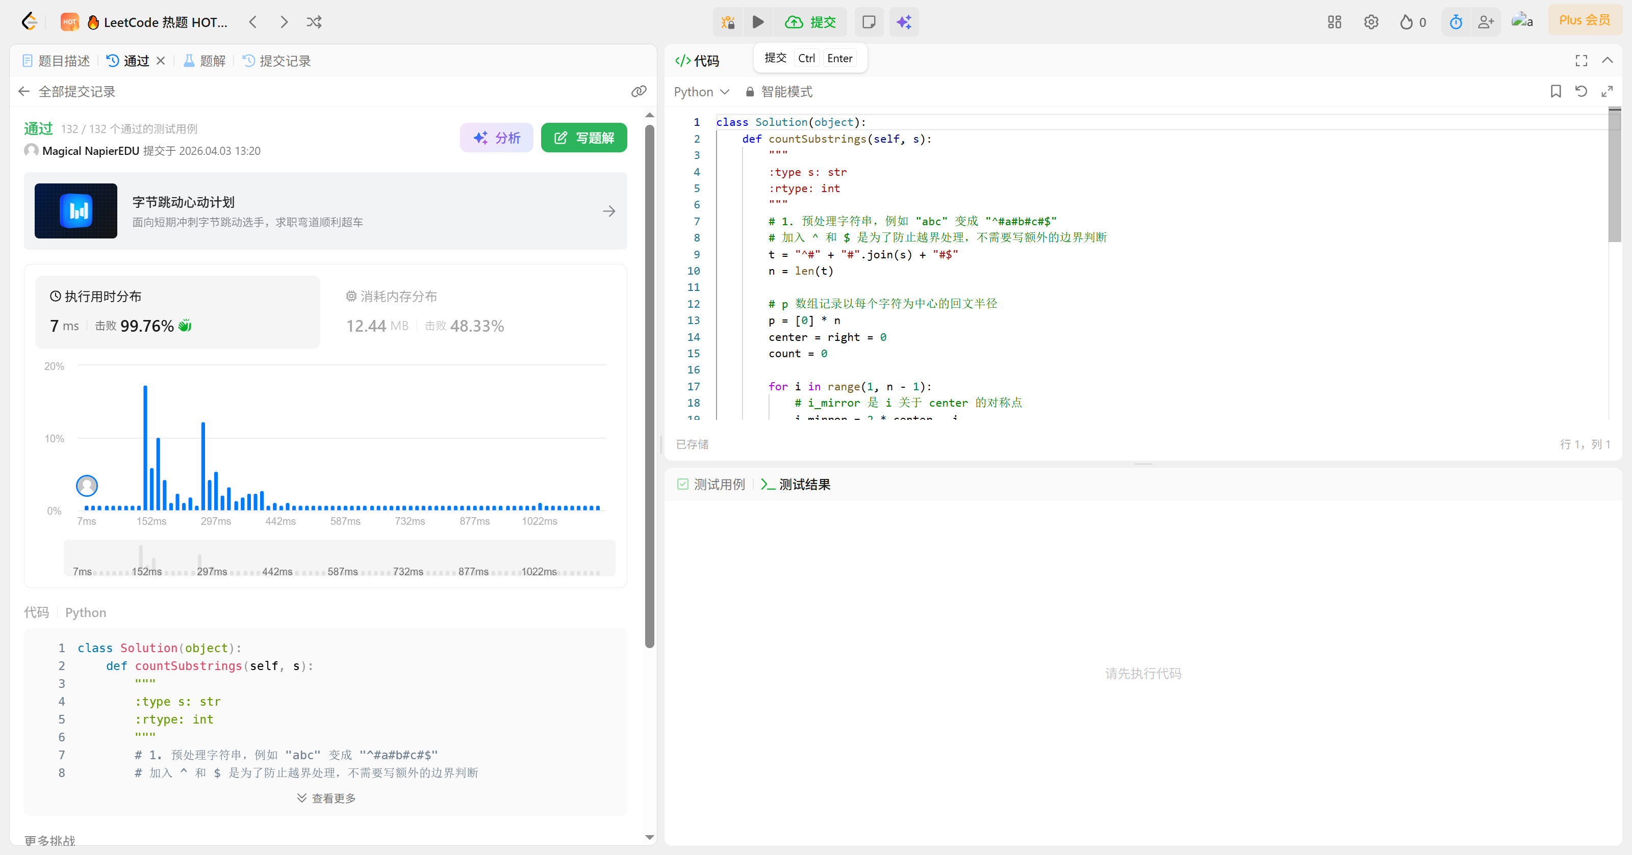Toggle the 智能模式 lock mode
Viewport: 1632px width, 855px height.
point(779,92)
